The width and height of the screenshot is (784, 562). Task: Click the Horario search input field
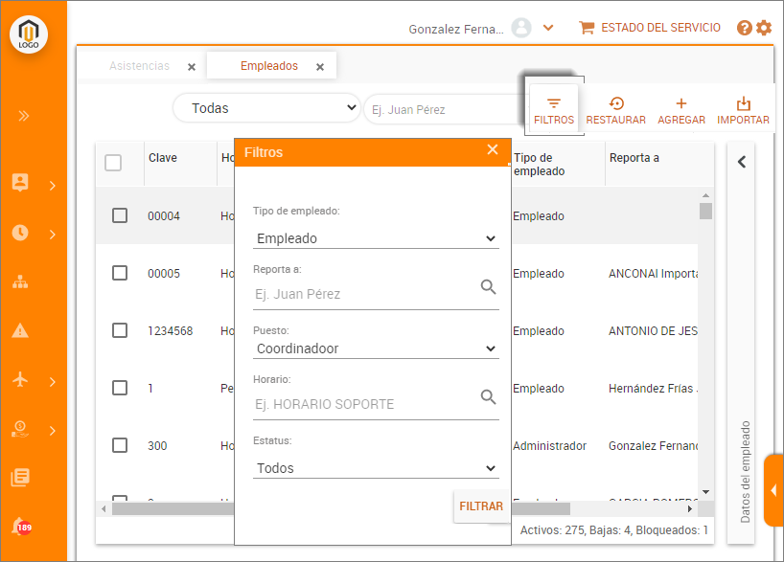coord(364,404)
